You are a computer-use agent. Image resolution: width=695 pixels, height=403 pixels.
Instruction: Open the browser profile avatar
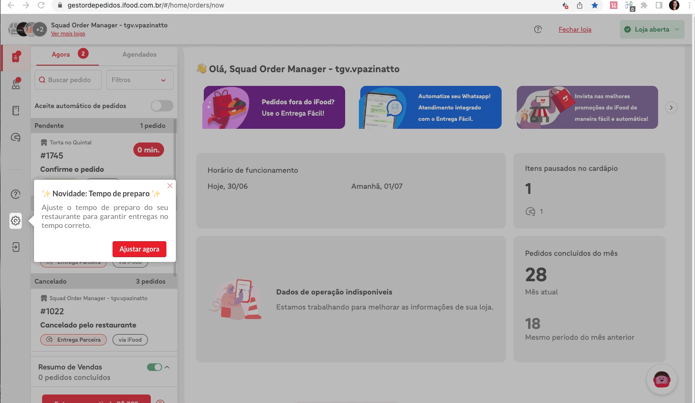tap(674, 5)
